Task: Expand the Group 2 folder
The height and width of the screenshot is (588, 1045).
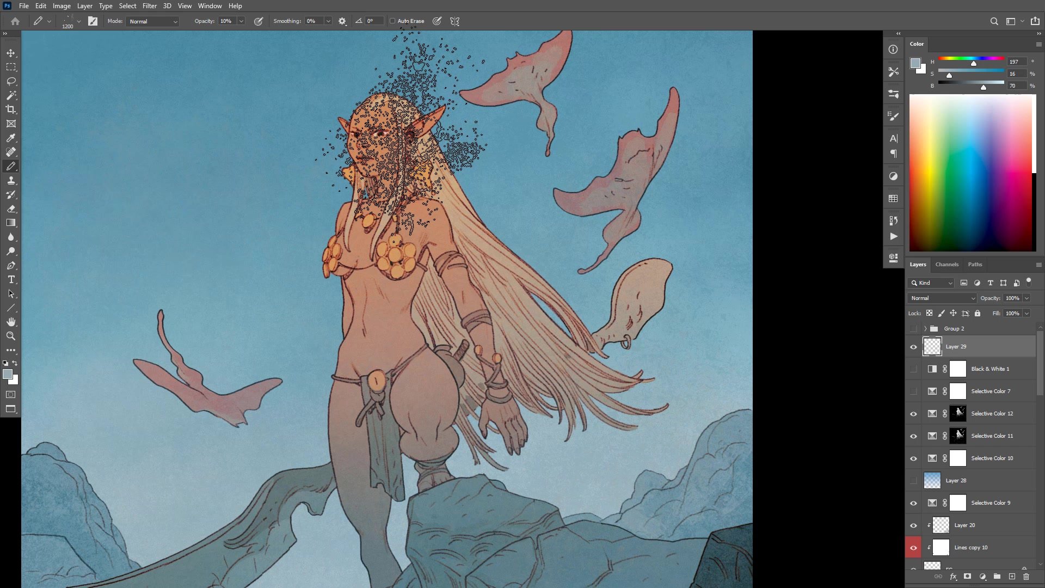Action: point(925,328)
